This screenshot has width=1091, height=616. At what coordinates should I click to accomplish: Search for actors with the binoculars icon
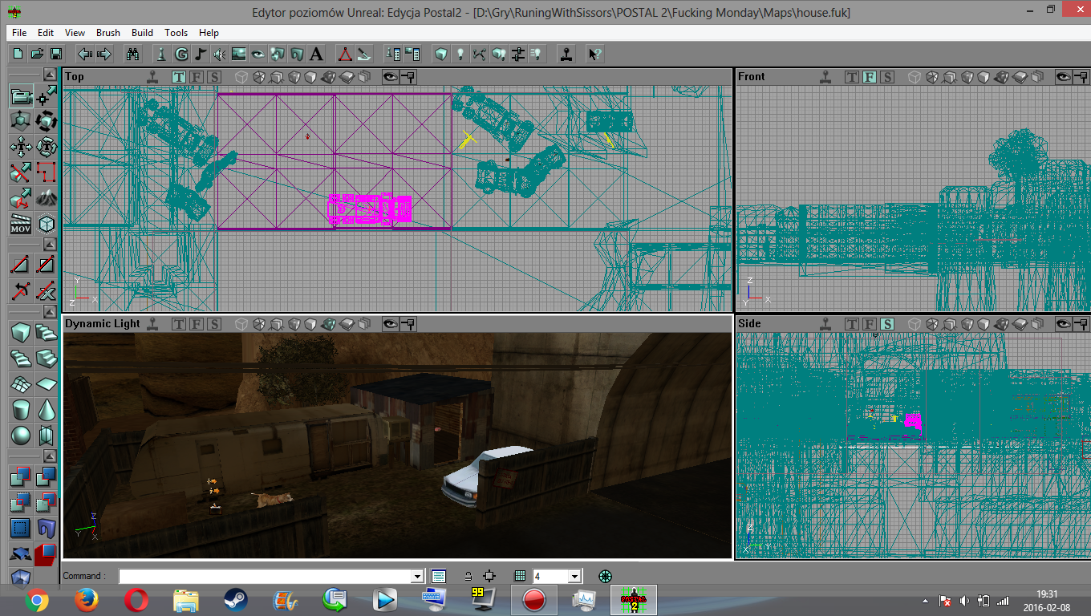(x=133, y=54)
